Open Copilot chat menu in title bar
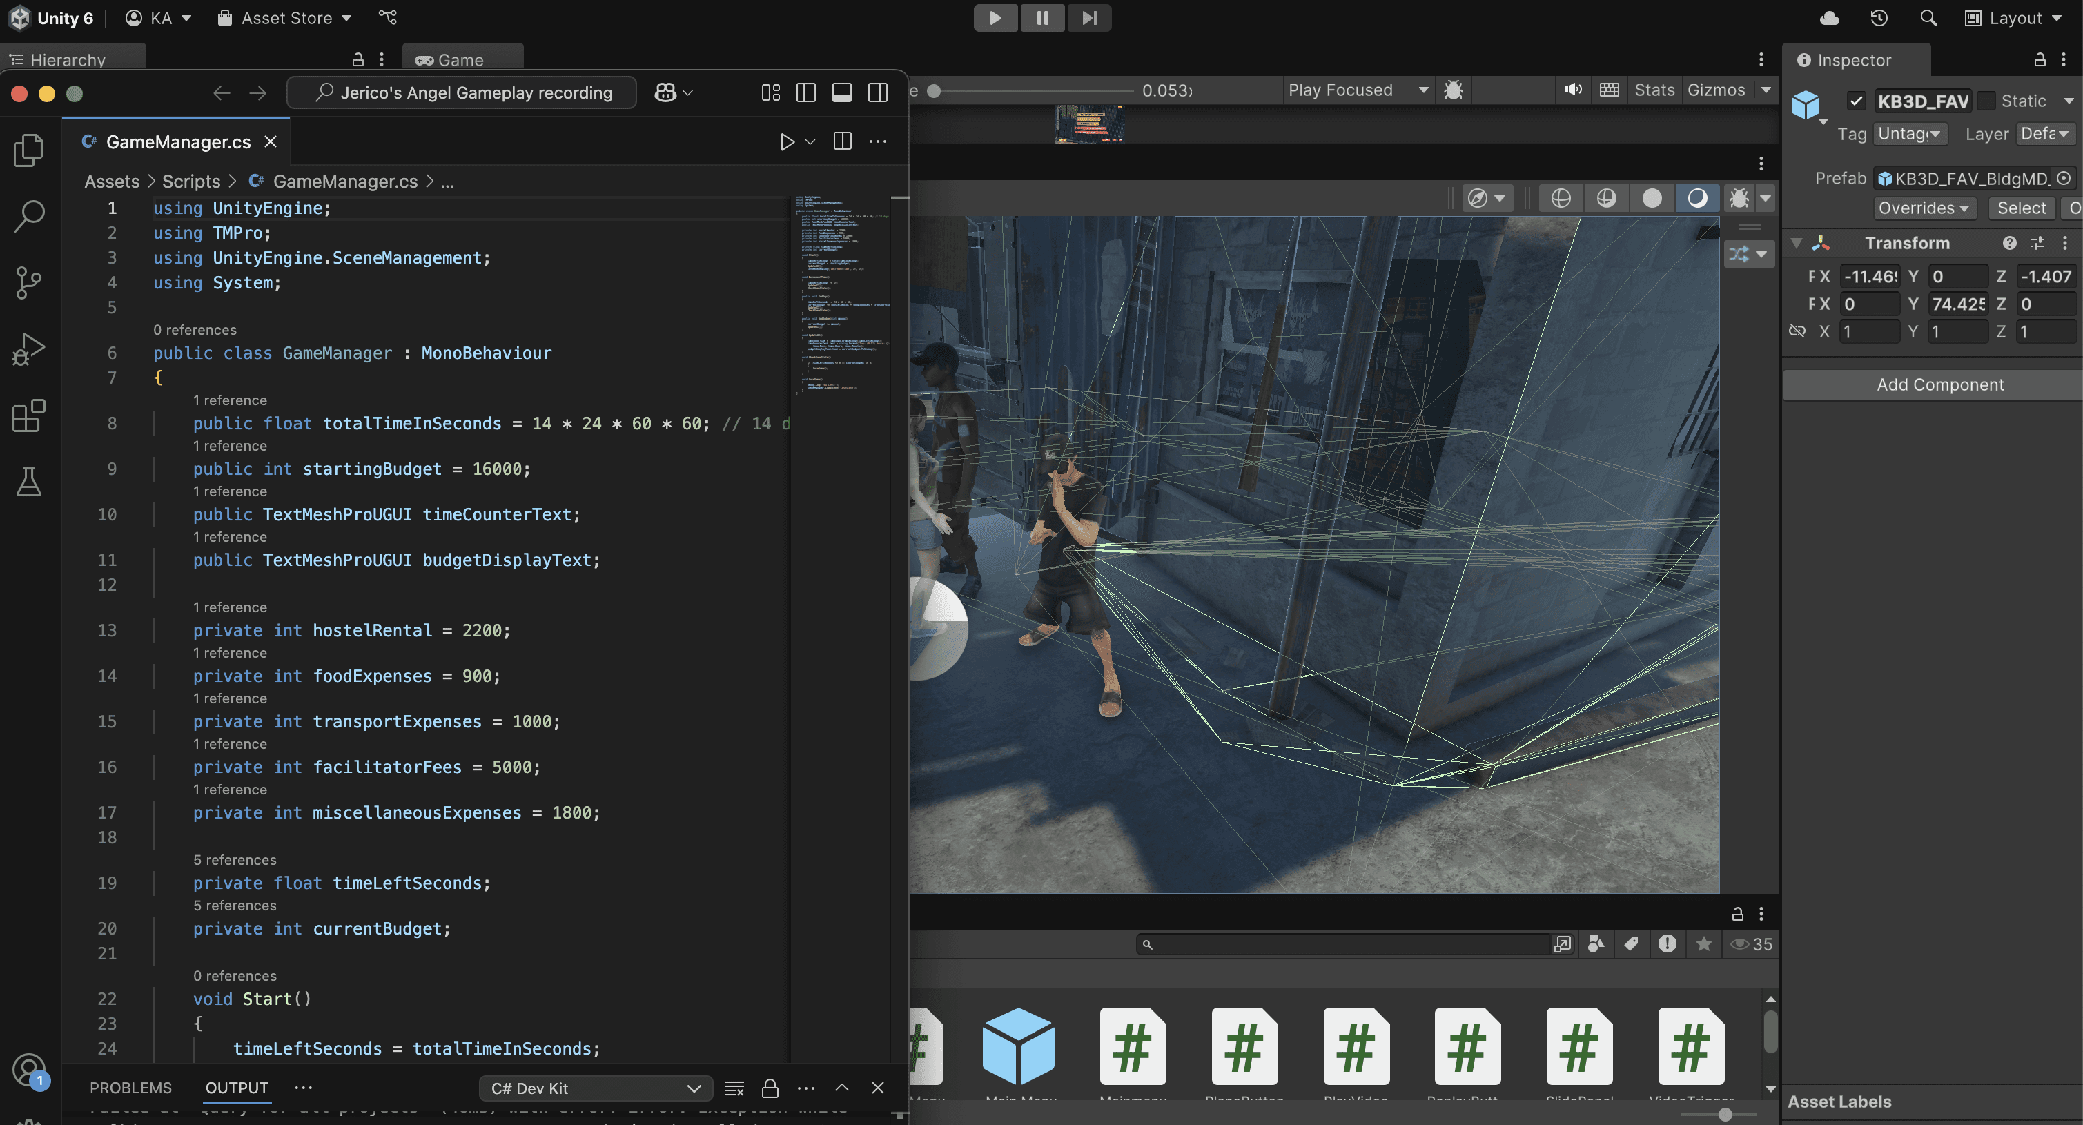 pos(673,93)
